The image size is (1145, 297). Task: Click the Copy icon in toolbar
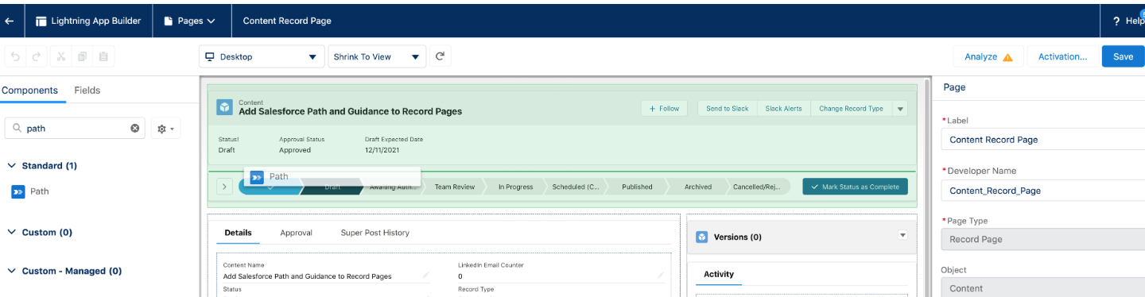pyautogui.click(x=82, y=56)
